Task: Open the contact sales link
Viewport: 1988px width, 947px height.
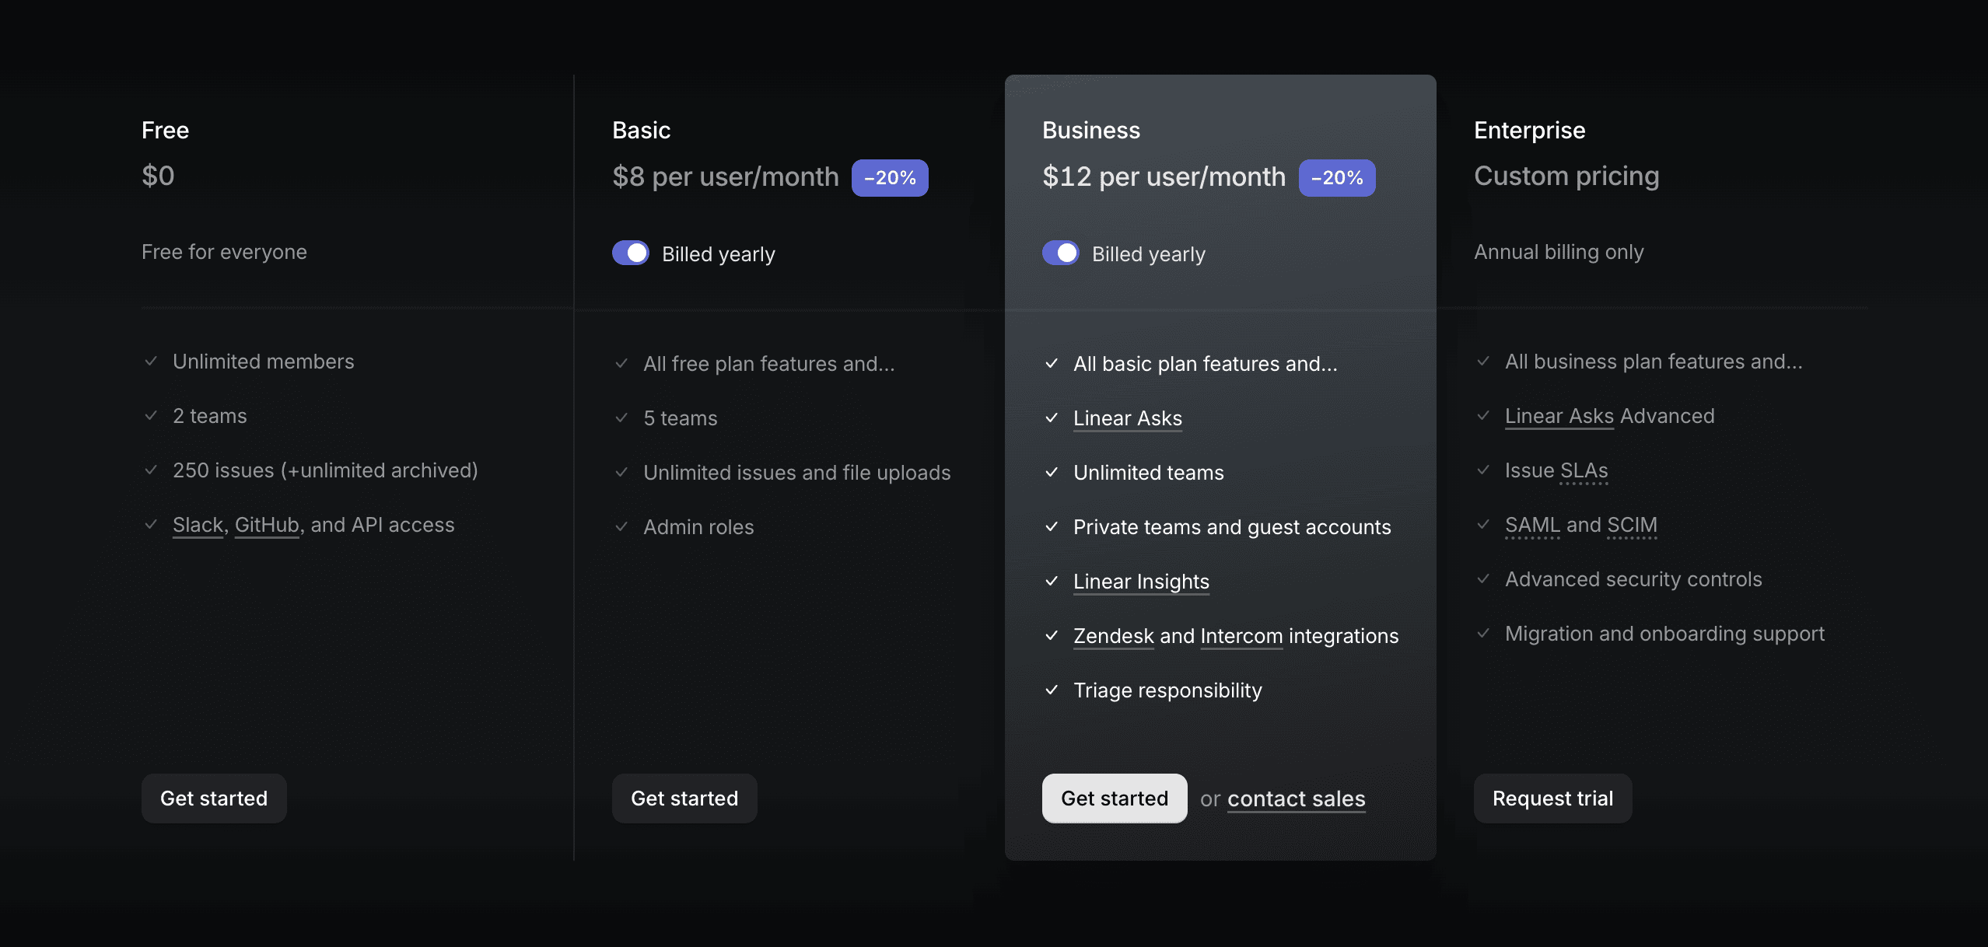Action: (x=1296, y=799)
